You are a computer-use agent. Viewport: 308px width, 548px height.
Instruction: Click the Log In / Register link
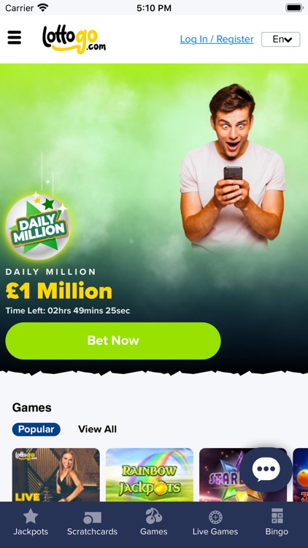(x=217, y=39)
